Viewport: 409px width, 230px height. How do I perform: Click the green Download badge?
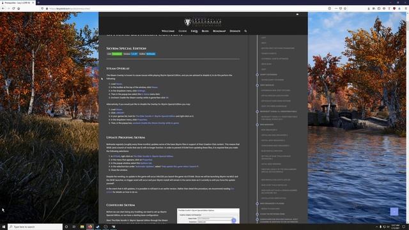click(117, 54)
